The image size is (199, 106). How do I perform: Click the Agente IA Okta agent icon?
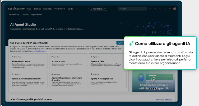(92, 57)
